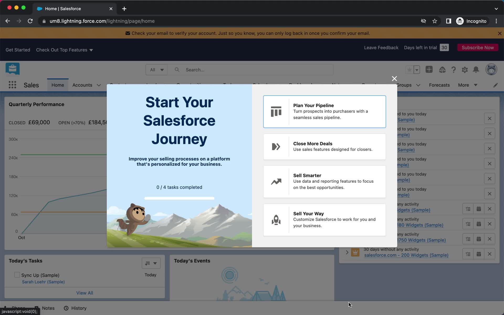Open the Notes utility item
This screenshot has width=504, height=315.
45,308
